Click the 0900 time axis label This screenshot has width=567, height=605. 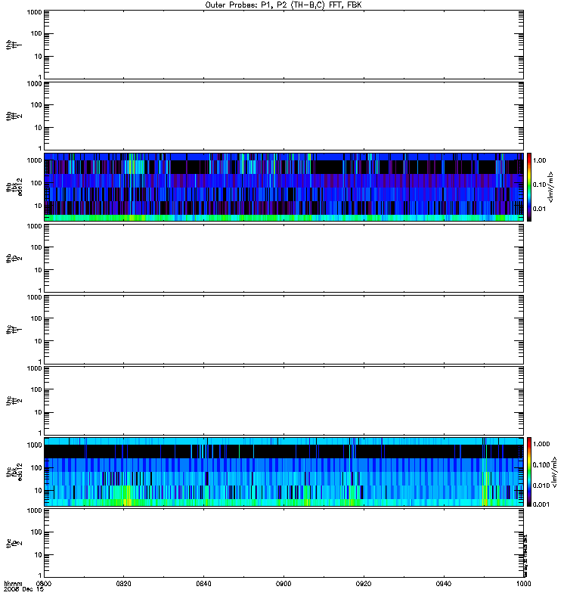[x=283, y=583]
